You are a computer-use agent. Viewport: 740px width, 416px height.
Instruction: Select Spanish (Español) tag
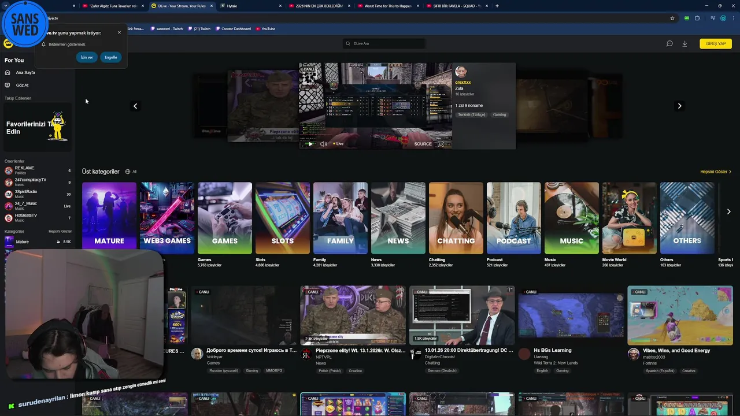point(661,371)
